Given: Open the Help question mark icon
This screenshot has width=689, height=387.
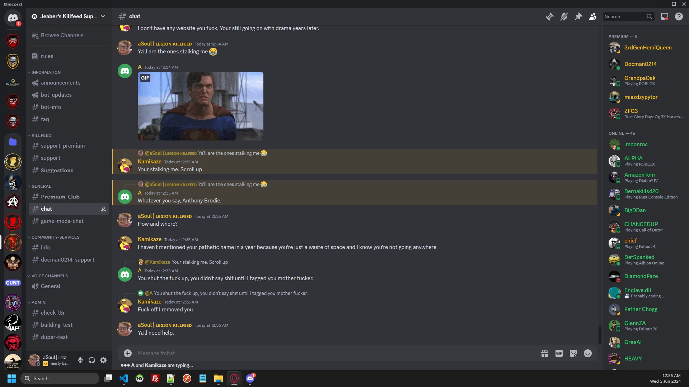Looking at the screenshot, I should 679,16.
